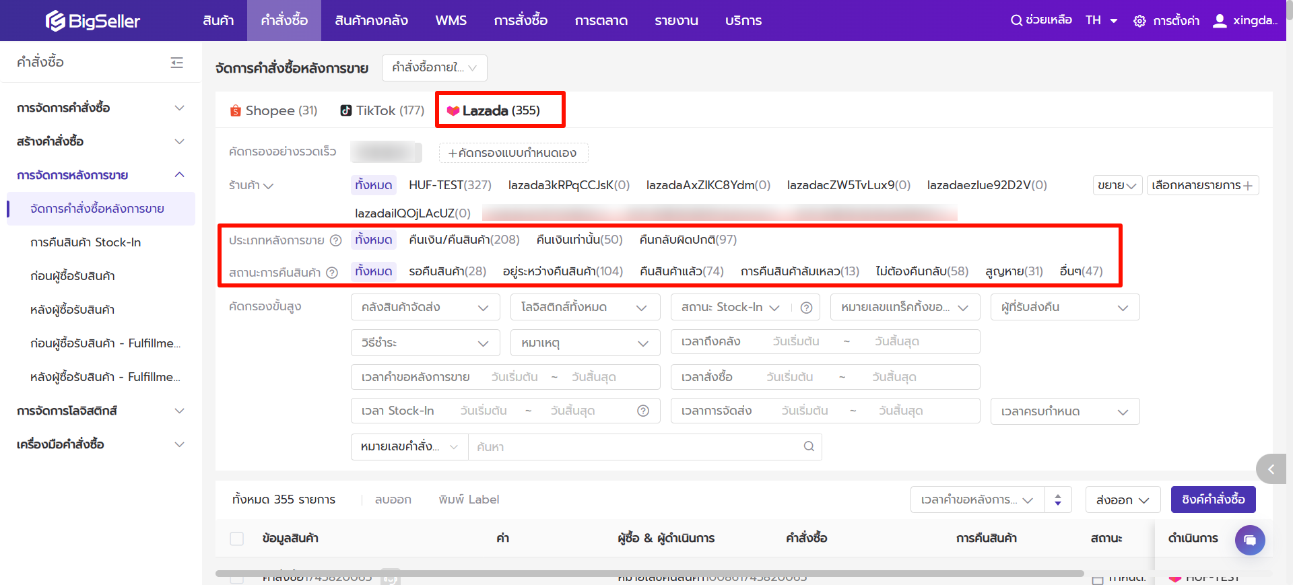Viewport: 1293px width, 585px height.
Task: Click the horizontal table scrollbar
Action: [650, 574]
